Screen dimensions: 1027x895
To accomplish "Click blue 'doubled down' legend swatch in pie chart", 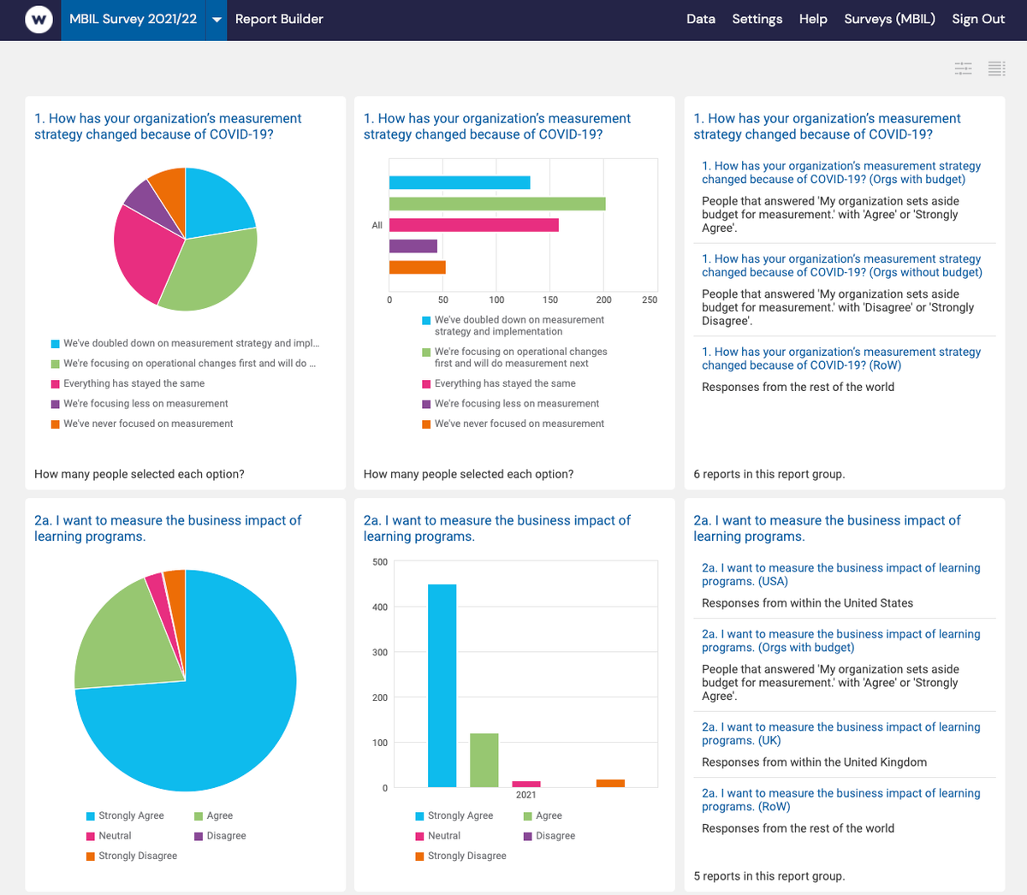I will (56, 344).
